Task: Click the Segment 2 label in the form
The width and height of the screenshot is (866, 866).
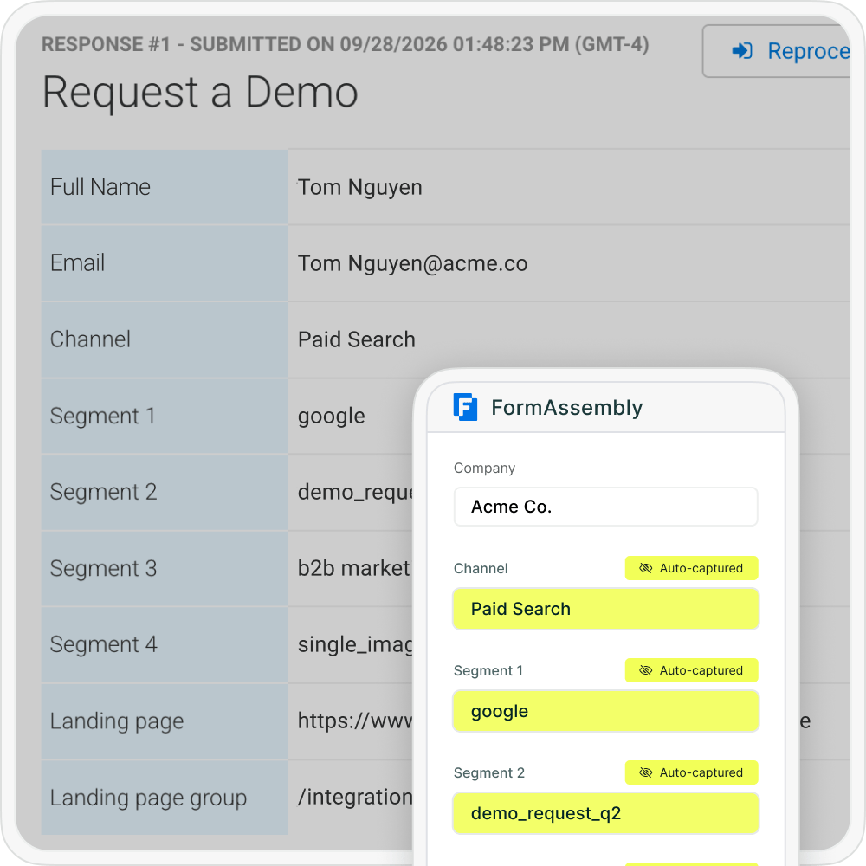Action: [x=488, y=772]
